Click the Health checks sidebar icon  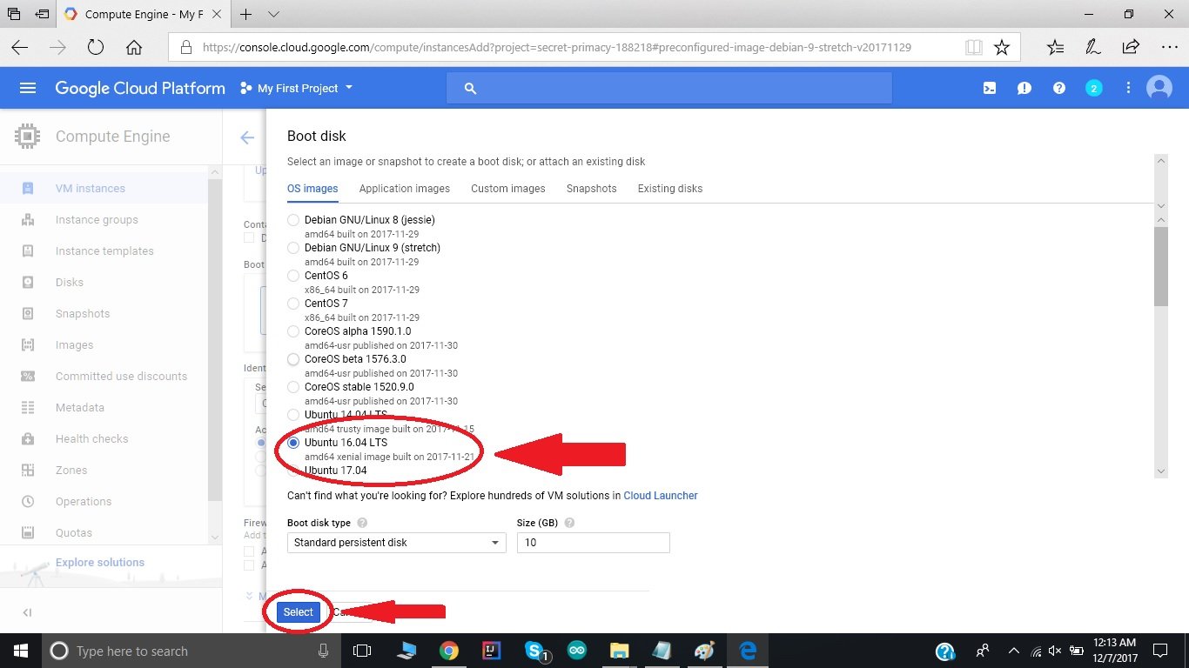28,438
